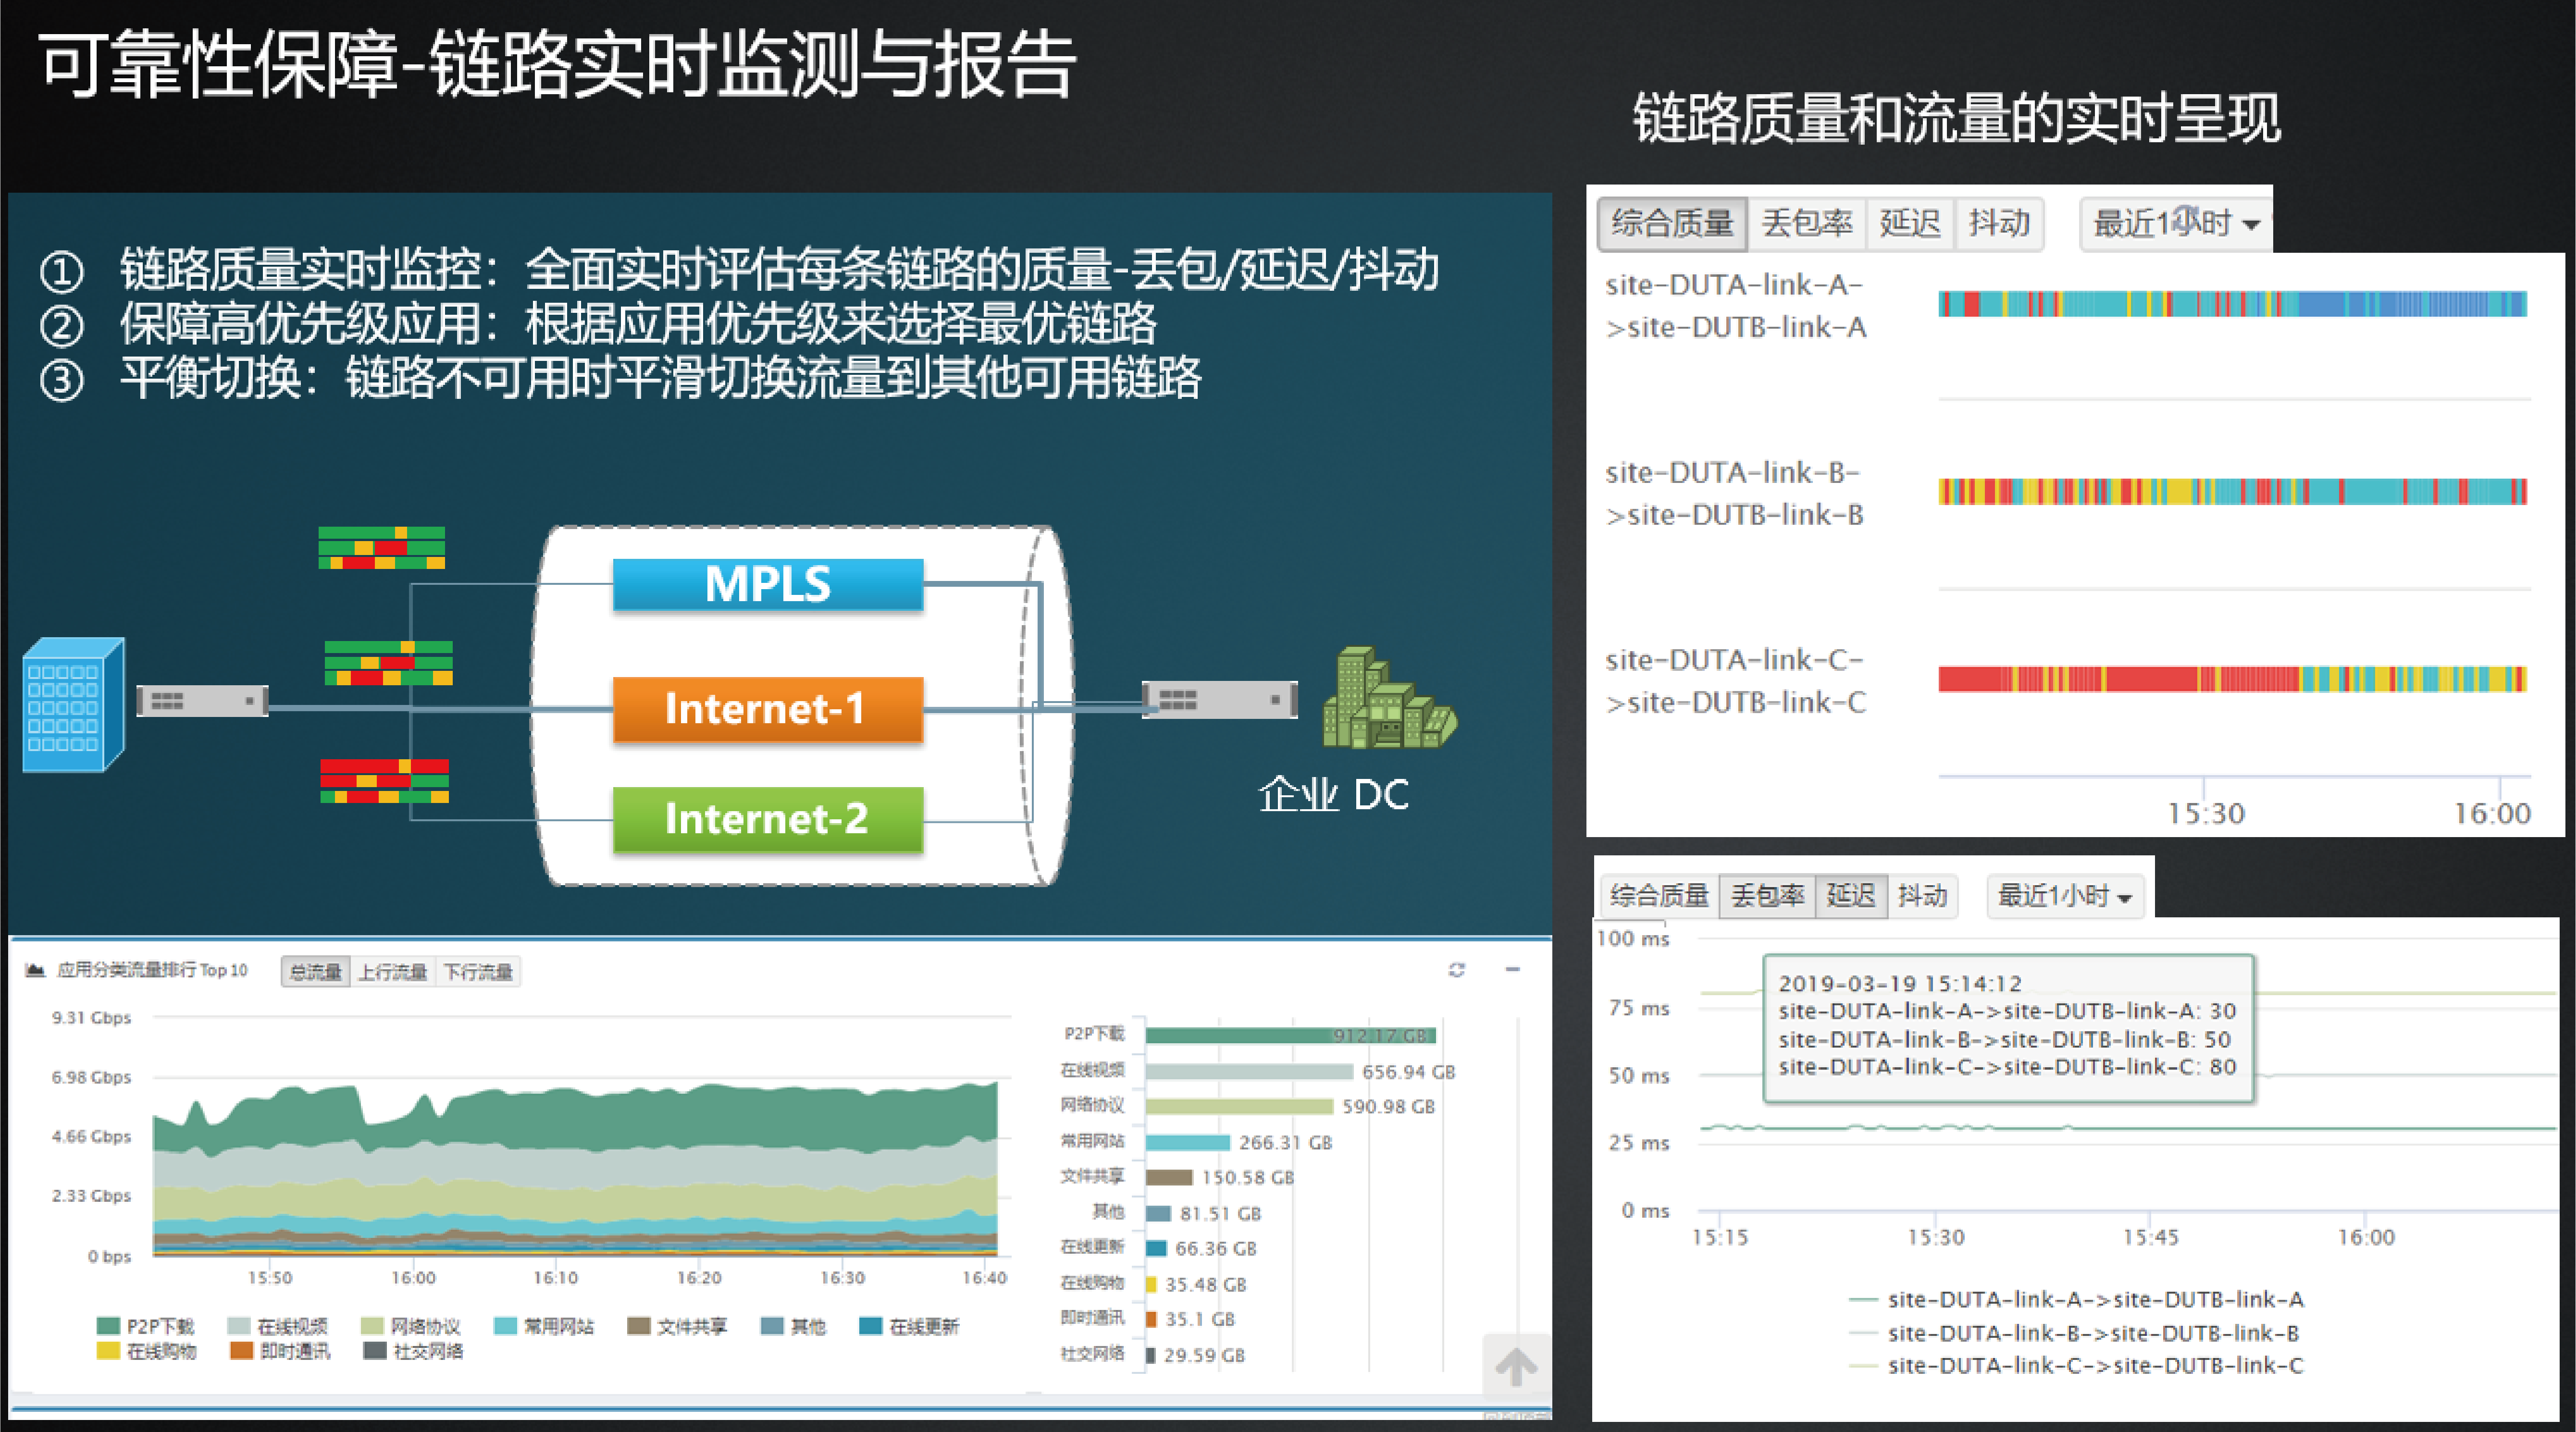Viewport: 2576px width, 1432px height.
Task: Click the router device beside the 企业 DC
Action: pos(1220,700)
